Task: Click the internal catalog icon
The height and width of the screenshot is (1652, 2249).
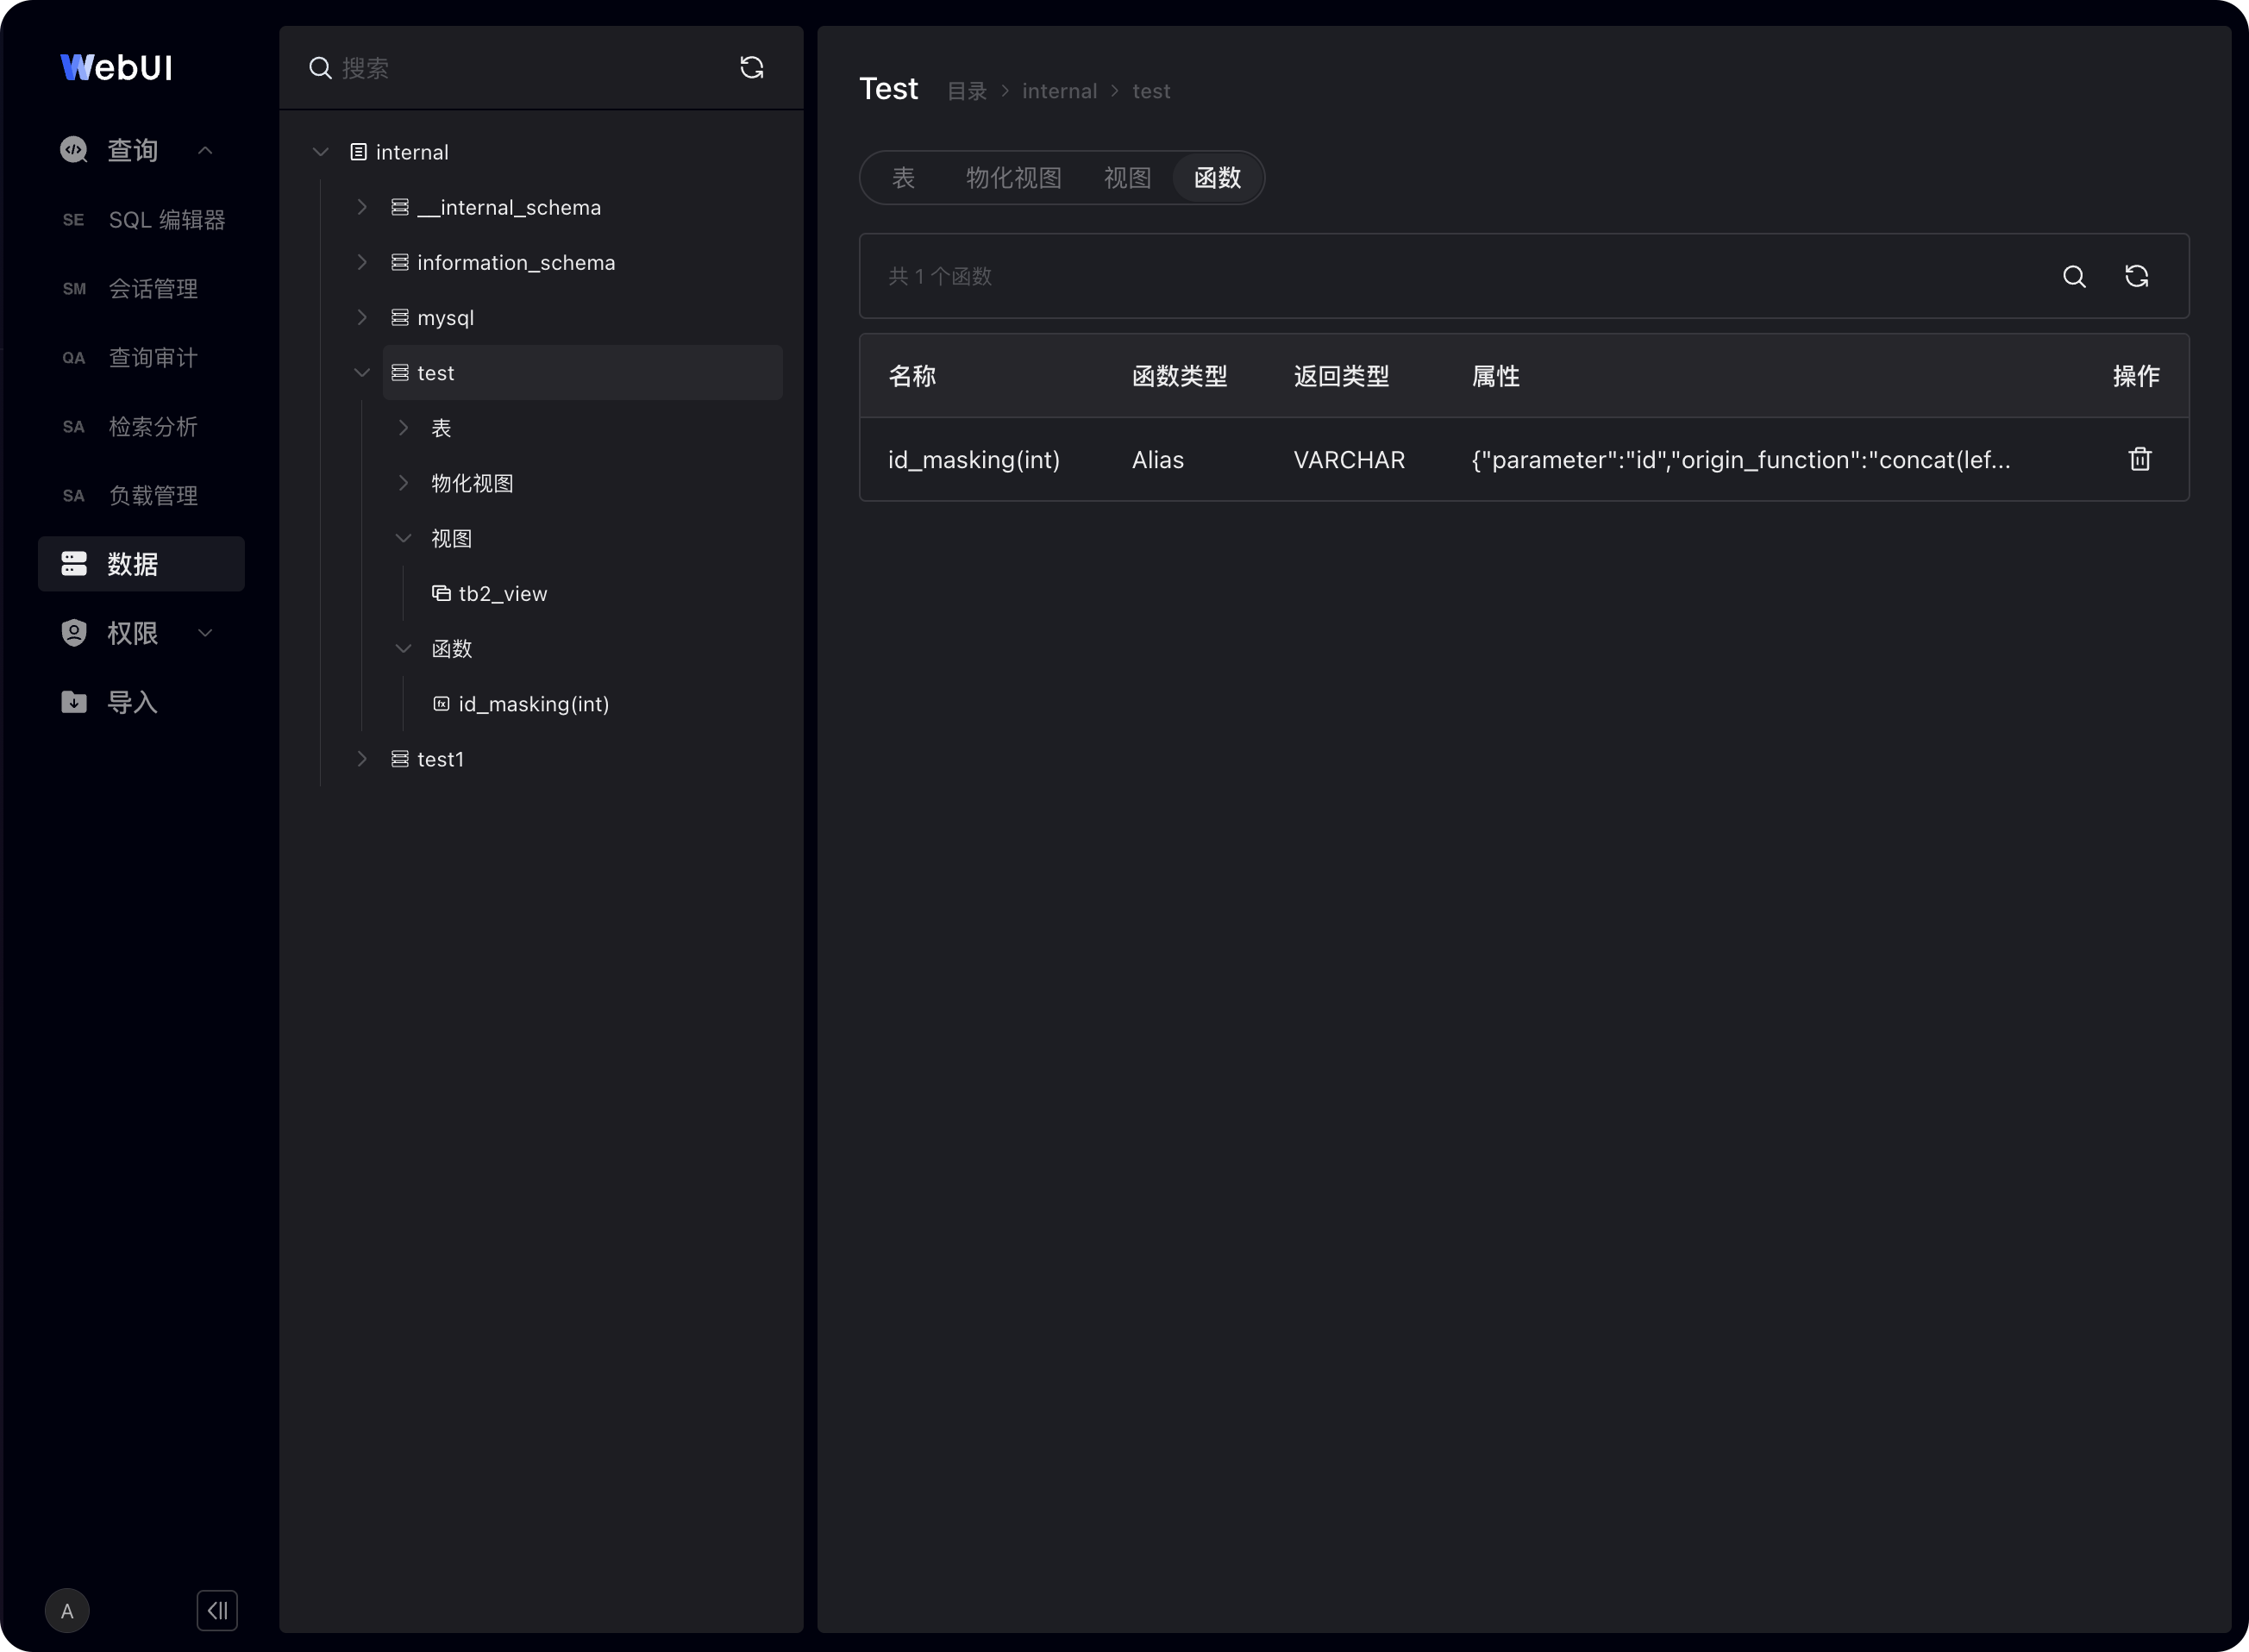Action: click(358, 152)
